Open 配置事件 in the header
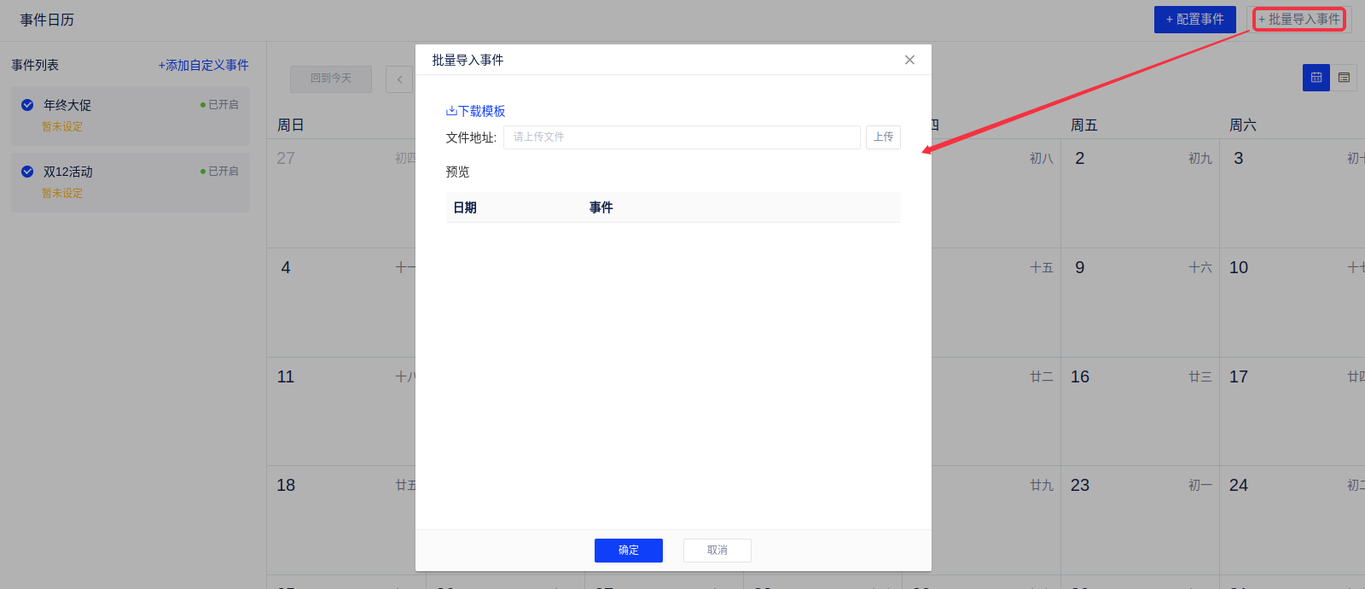 (1194, 20)
